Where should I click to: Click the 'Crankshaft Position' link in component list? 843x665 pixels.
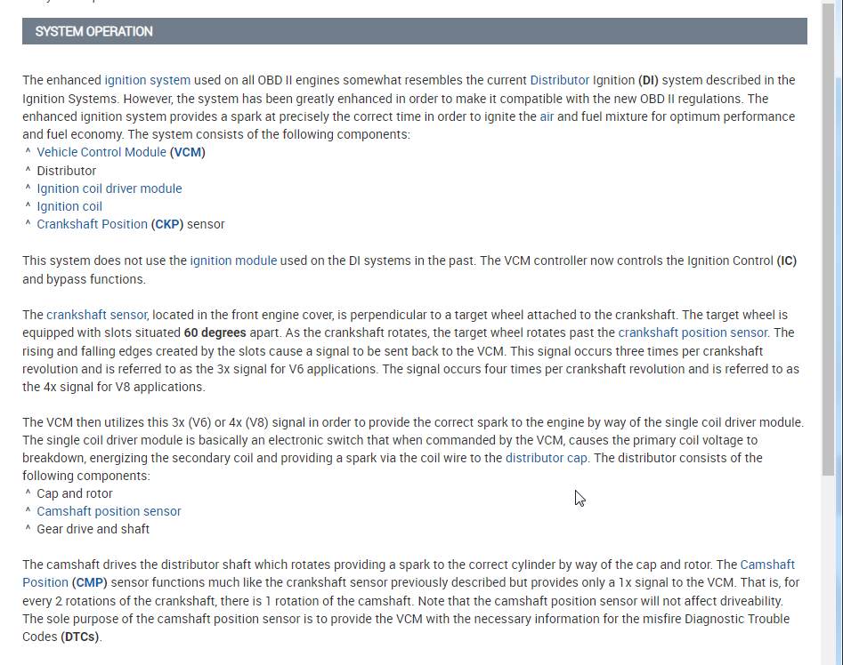coord(92,224)
